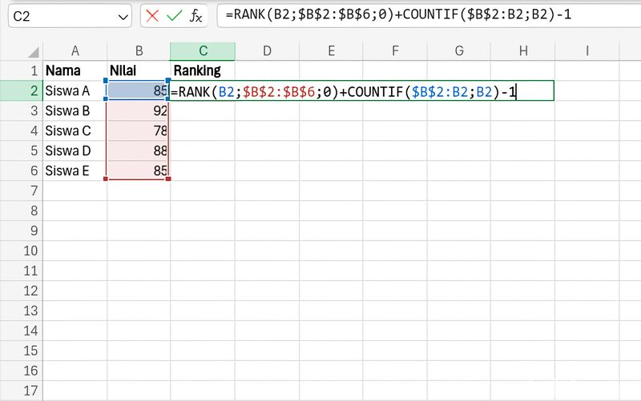Cancel formula entry with red X
This screenshot has width=641, height=401.
[152, 16]
